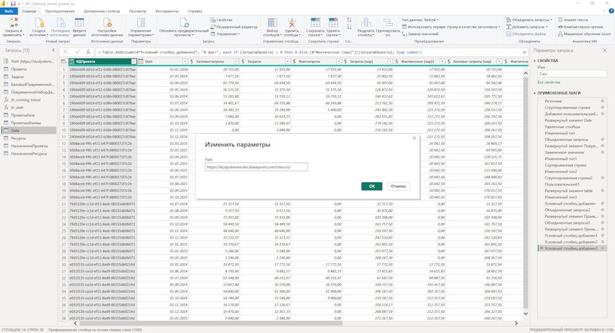
Task: Click the Удалить столбцы icon
Action: pos(292,23)
